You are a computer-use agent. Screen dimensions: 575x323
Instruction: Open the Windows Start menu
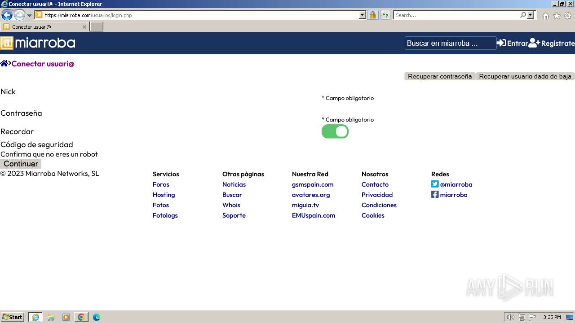(x=13, y=317)
